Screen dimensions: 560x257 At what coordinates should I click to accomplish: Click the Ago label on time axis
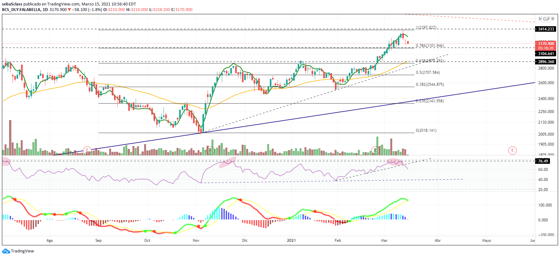(x=50, y=240)
